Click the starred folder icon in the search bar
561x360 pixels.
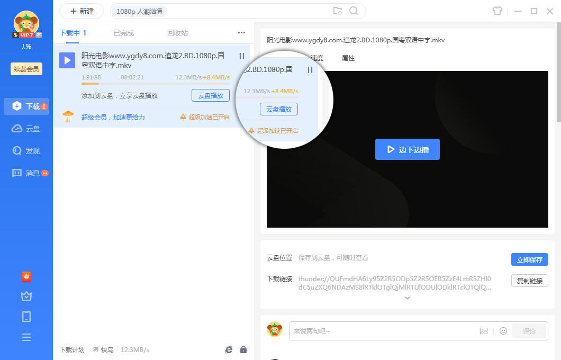337,11
